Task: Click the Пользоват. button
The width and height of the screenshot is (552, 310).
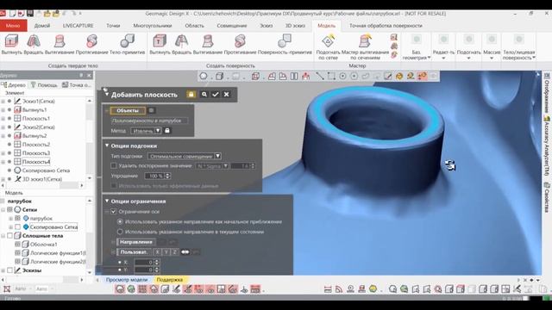Action: [134, 251]
